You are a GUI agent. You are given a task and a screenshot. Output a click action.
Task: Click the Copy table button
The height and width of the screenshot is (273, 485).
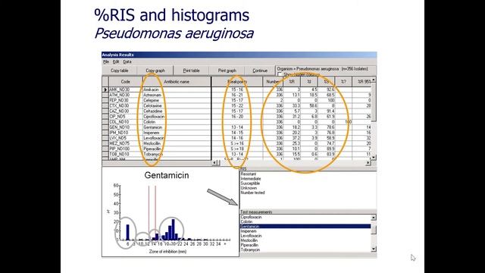pos(120,71)
